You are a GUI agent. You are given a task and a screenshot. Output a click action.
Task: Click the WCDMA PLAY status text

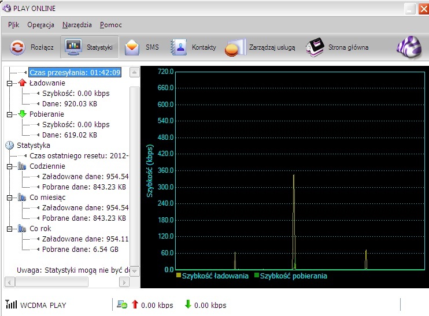[x=43, y=305]
